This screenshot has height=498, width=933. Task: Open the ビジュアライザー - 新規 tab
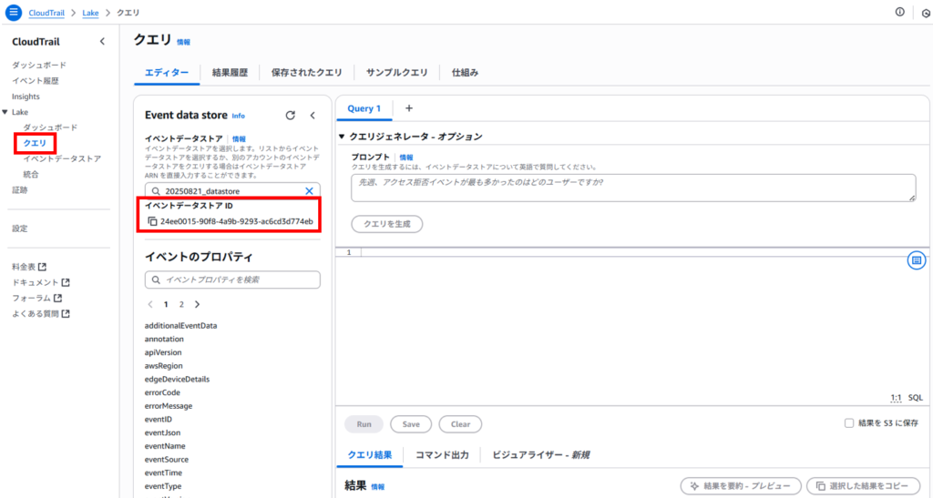coord(541,455)
